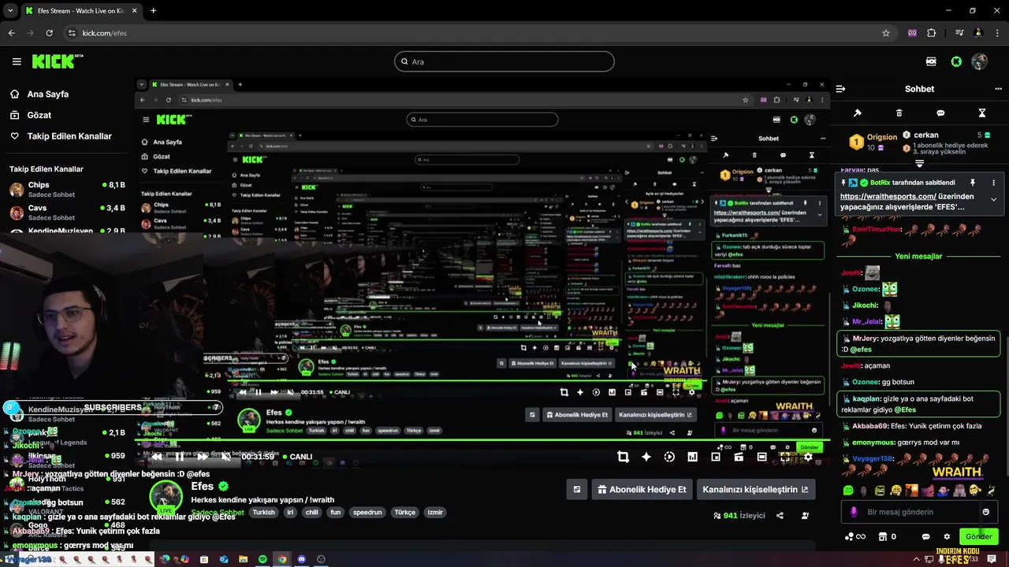Click the green Gönder button
The height and width of the screenshot is (567, 1009).
(x=978, y=536)
